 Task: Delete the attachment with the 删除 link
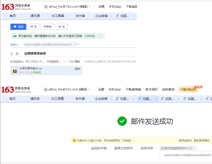77,69
